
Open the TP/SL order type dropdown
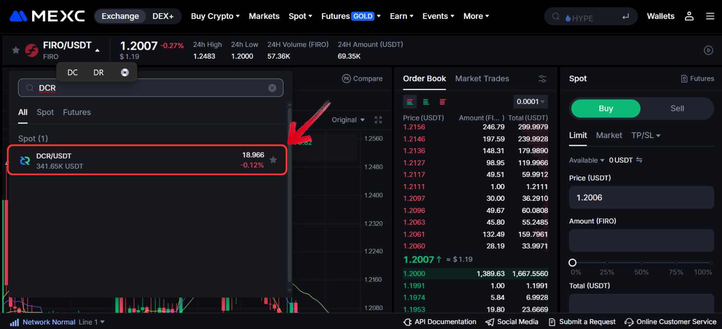coord(646,135)
